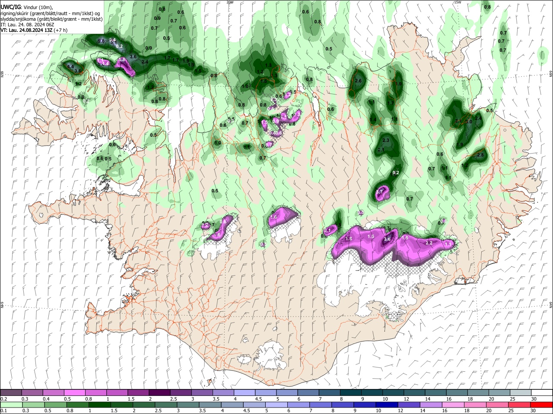Click initial time 'IT: Lau. 24. 08. 2024 06Z'

coord(27,25)
